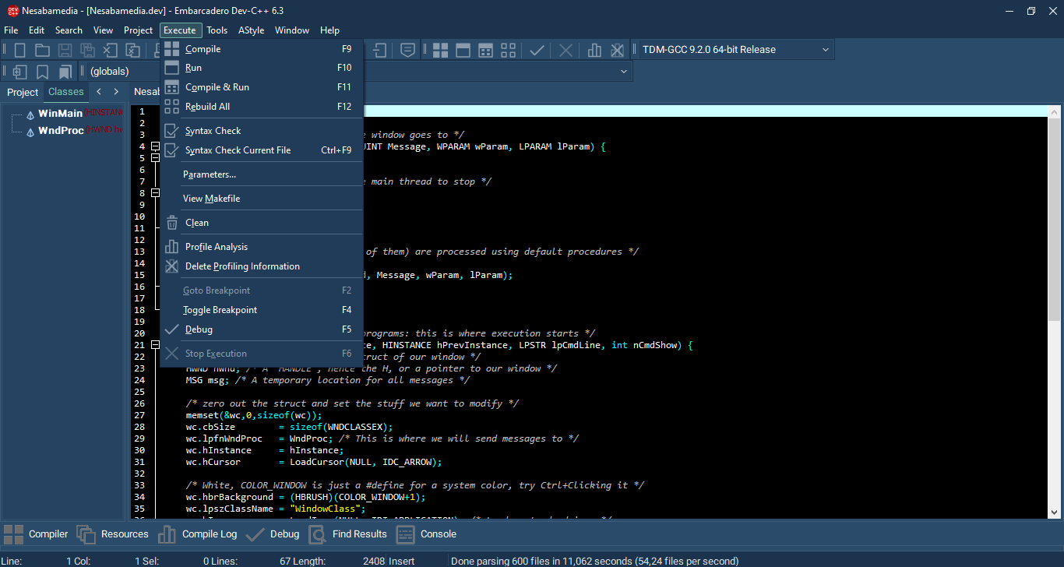The width and height of the screenshot is (1064, 567).
Task: Click the Rebuild All toolbar icon
Action: [x=508, y=50]
